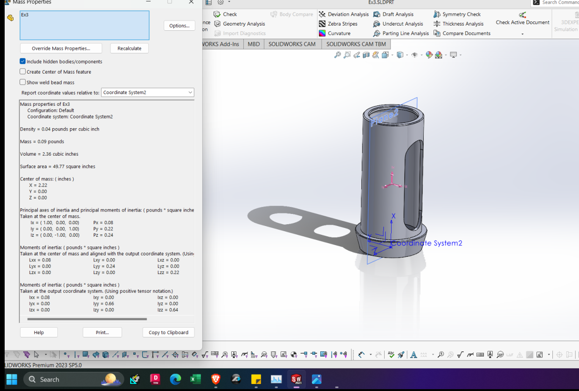Click the Balloon annotation icon
Viewport: 579px width, 391px height.
click(441, 355)
